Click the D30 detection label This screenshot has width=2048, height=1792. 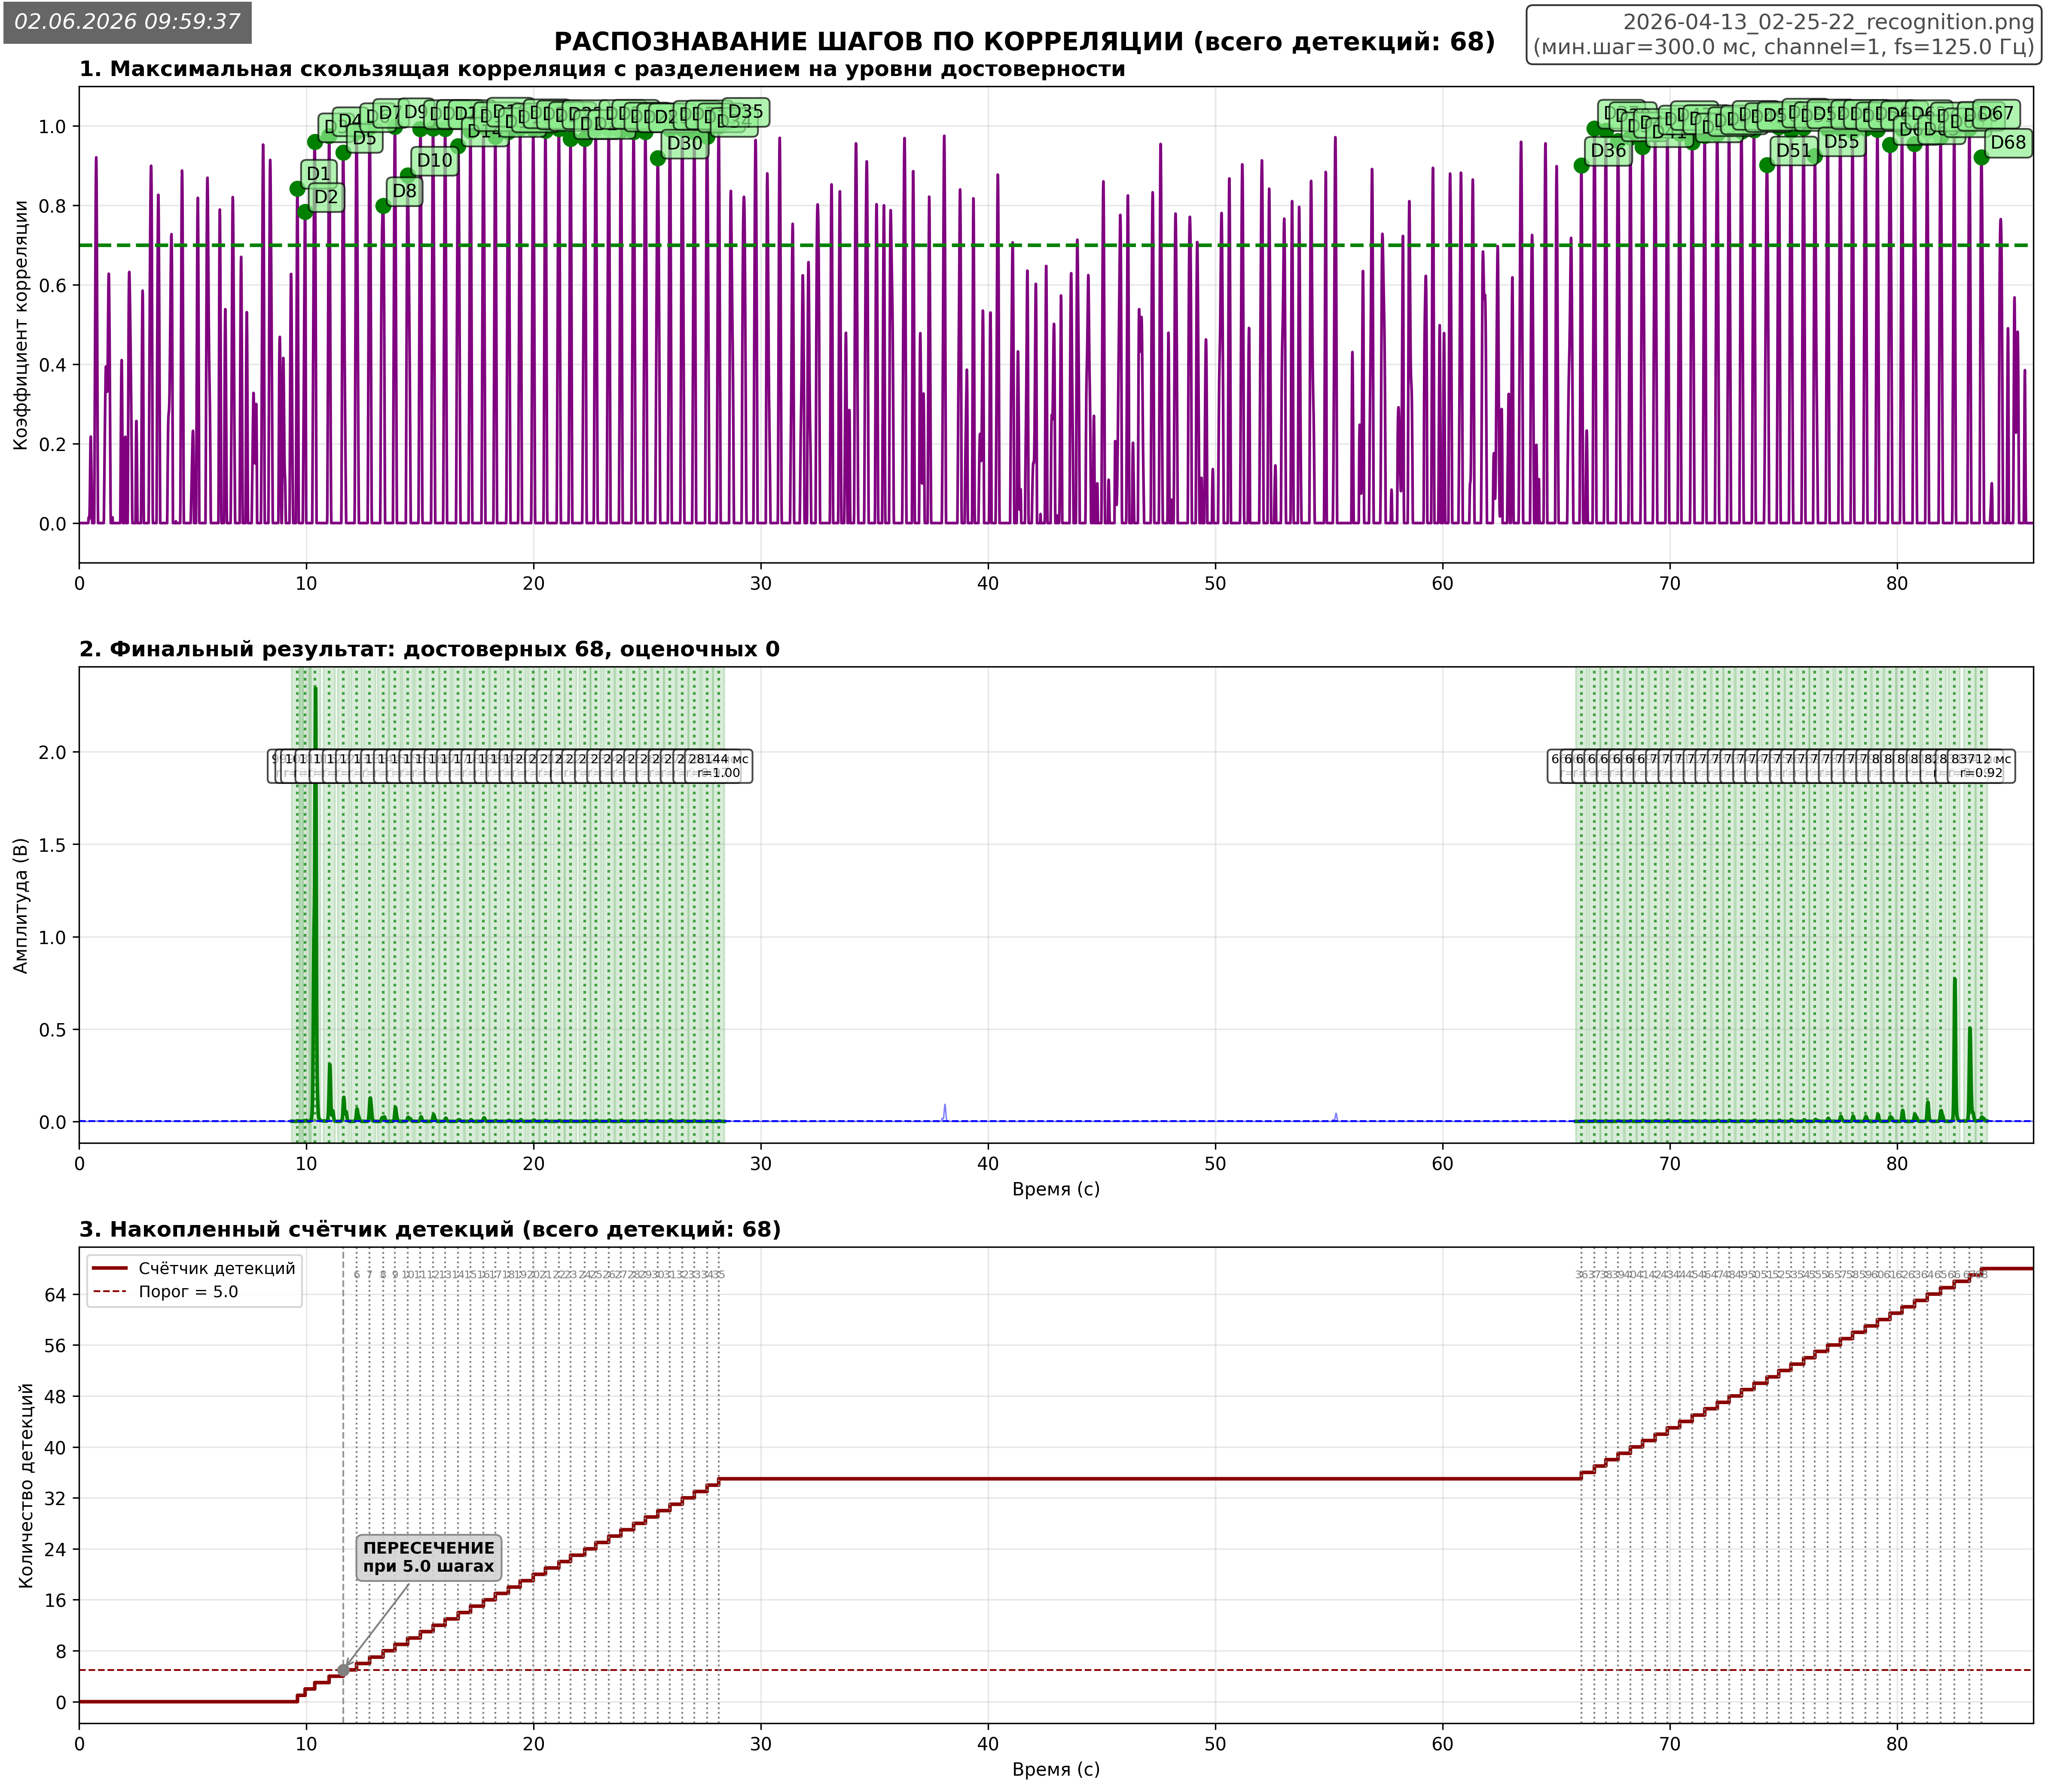(x=685, y=144)
